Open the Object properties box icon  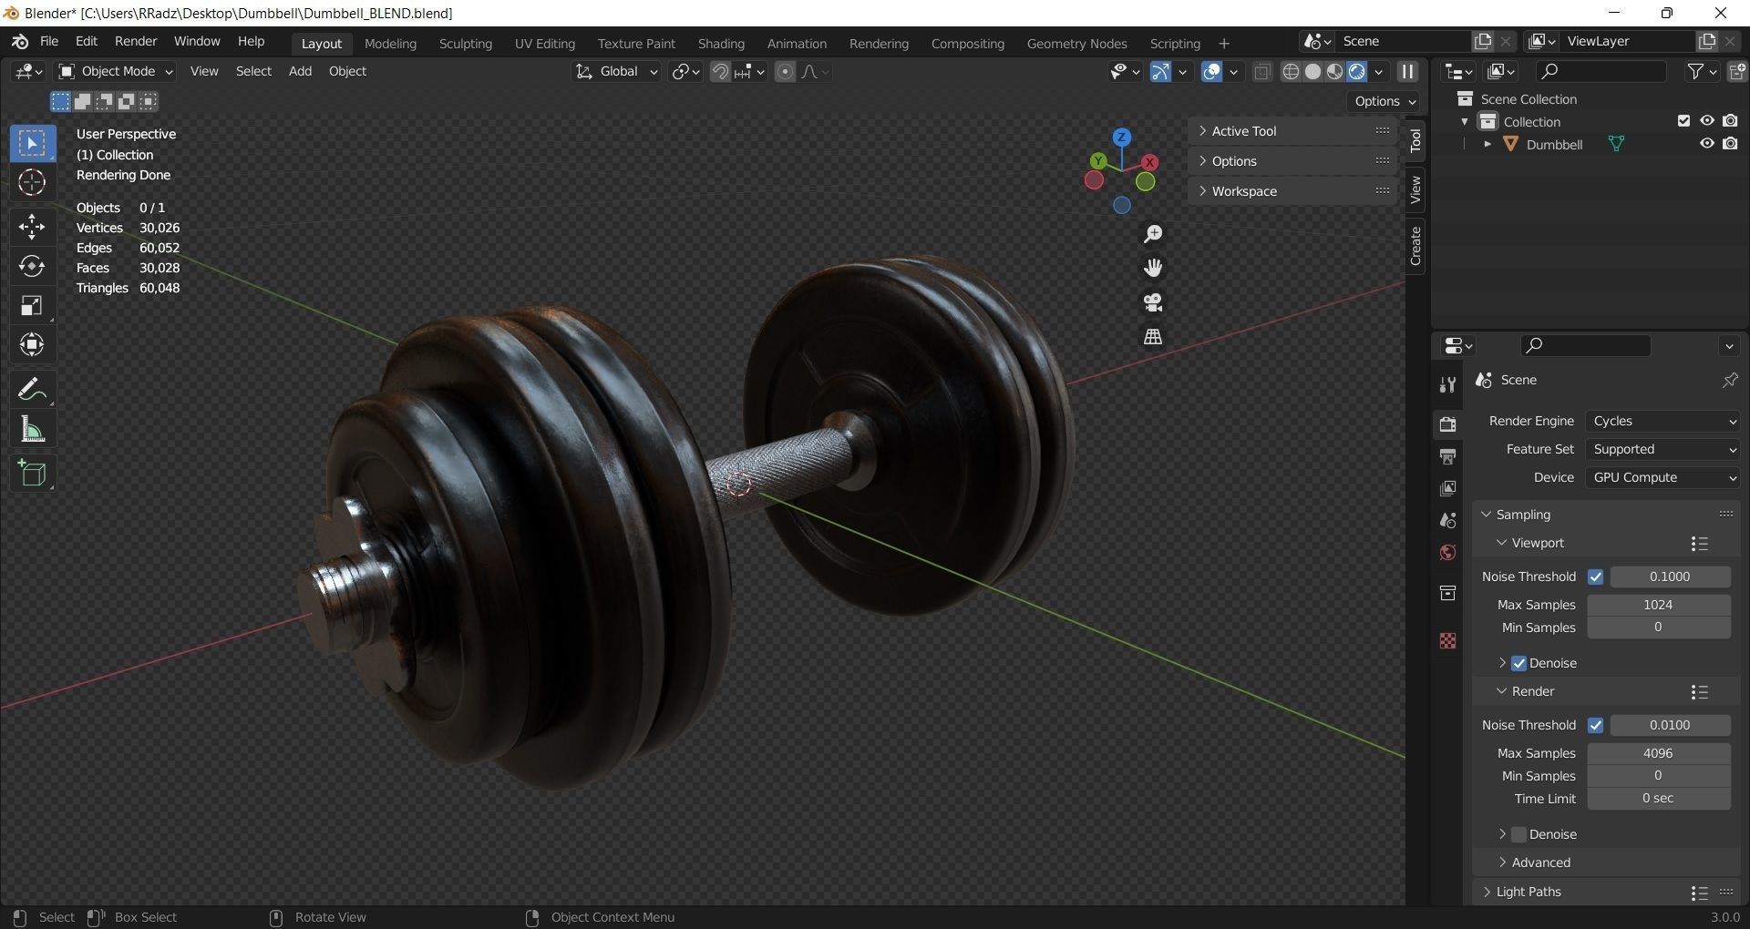point(1447,593)
